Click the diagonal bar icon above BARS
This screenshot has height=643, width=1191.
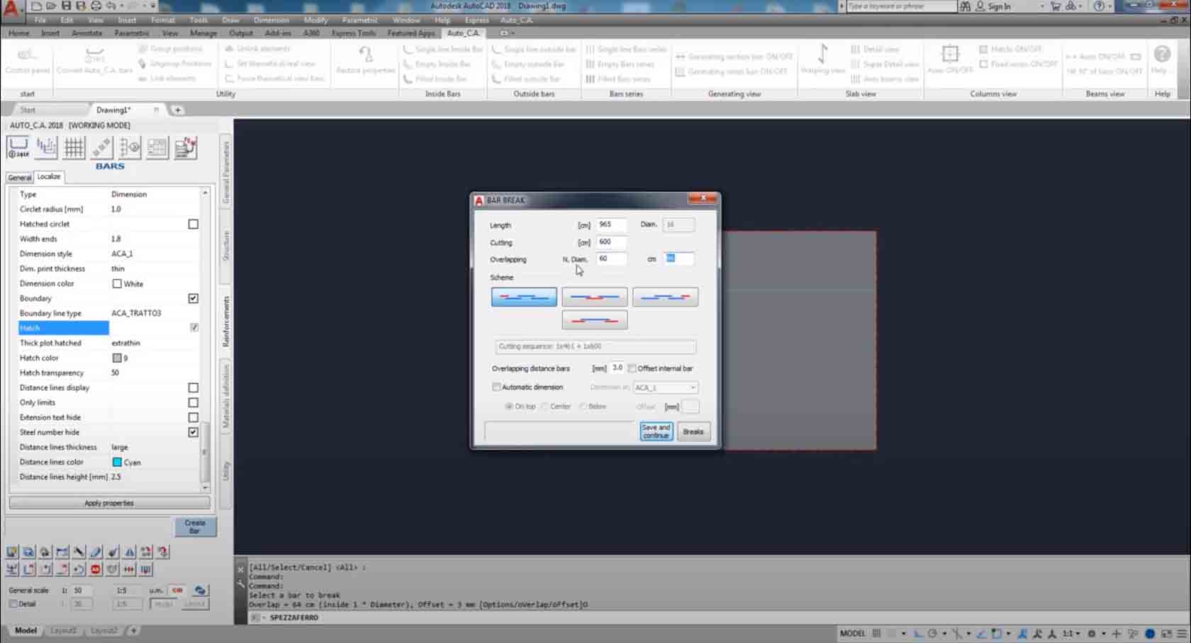[101, 147]
